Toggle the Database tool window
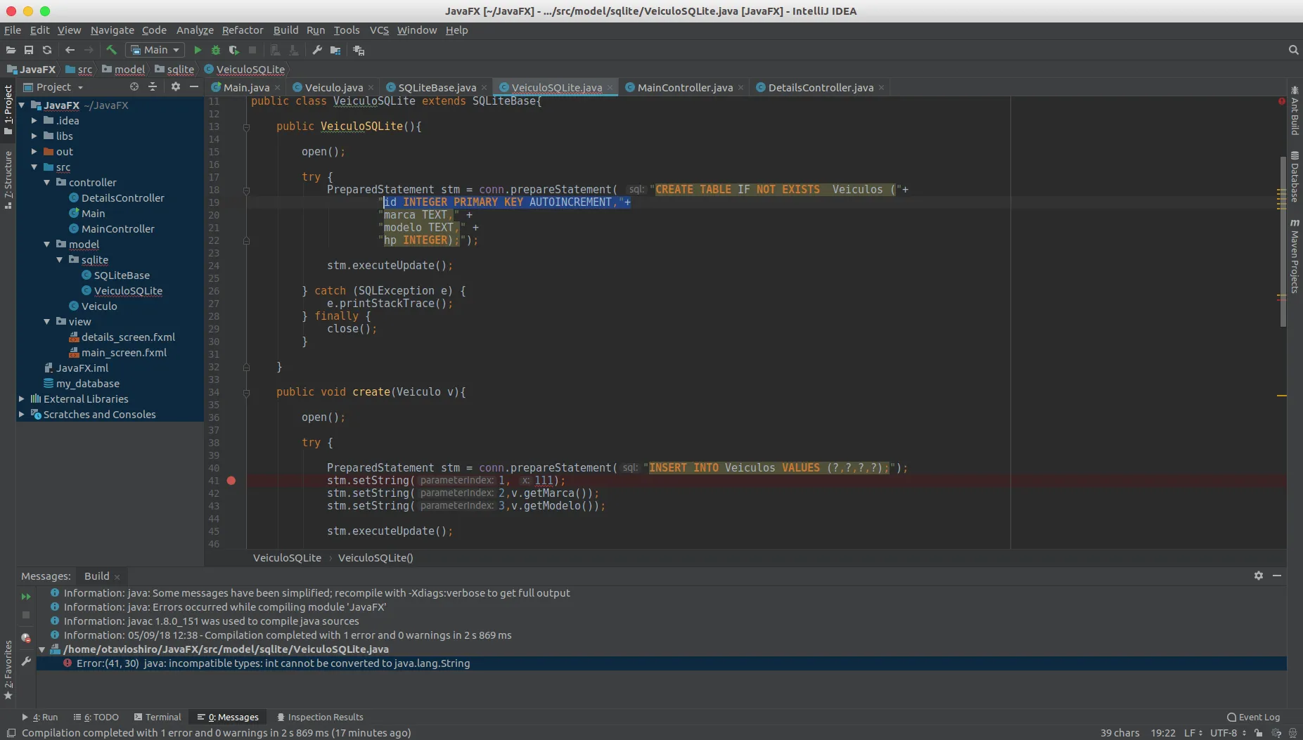The height and width of the screenshot is (740, 1303). (x=1295, y=176)
